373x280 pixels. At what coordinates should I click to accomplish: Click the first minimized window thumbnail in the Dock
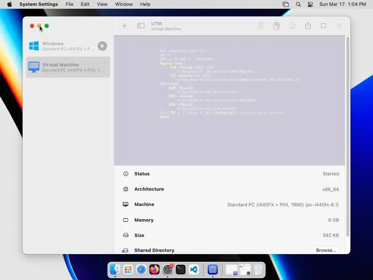point(231,269)
